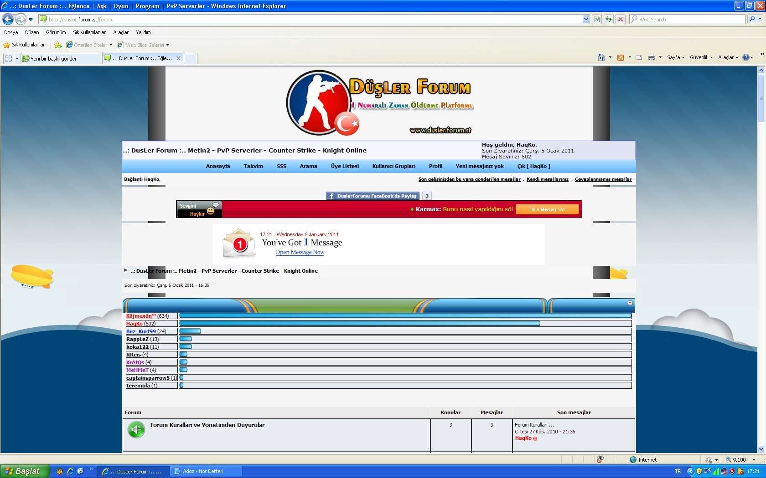Open the Üye Listesi link
Screen dimensions: 766x478
(345, 166)
